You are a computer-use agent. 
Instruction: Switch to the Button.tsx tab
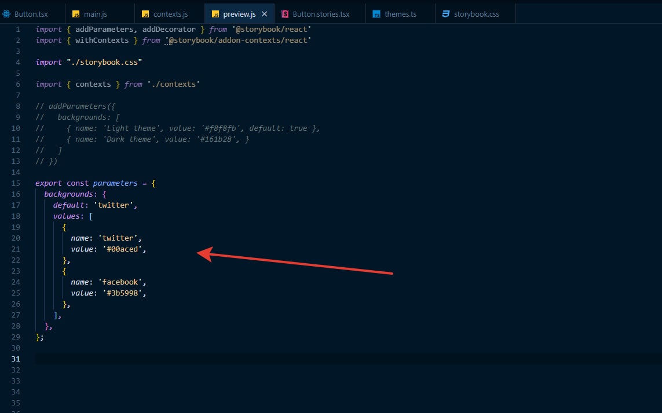tap(31, 14)
